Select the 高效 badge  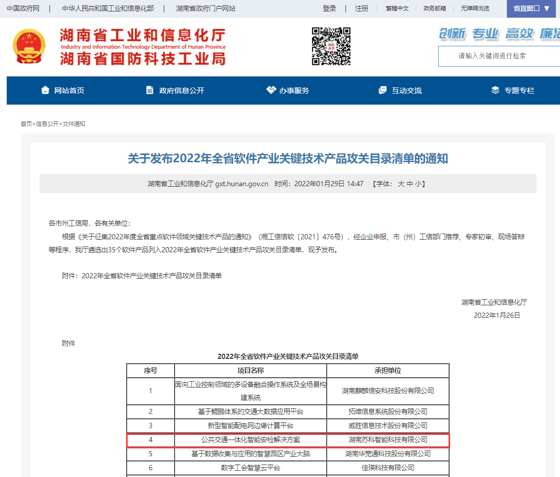pos(518,32)
